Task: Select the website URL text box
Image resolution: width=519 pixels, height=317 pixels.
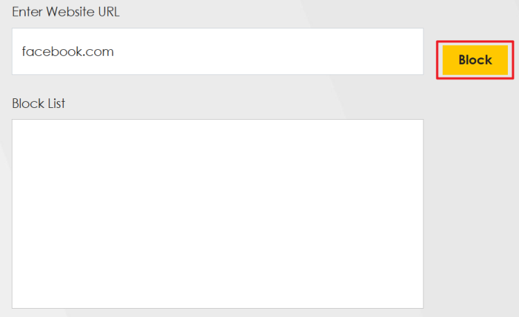Action: click(x=218, y=51)
